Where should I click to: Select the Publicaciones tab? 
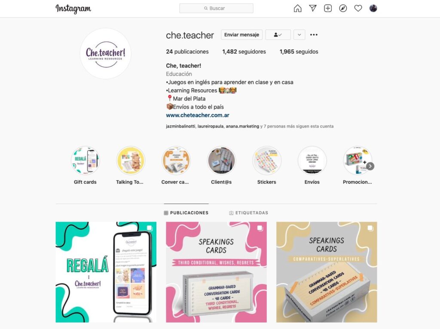tap(186, 213)
